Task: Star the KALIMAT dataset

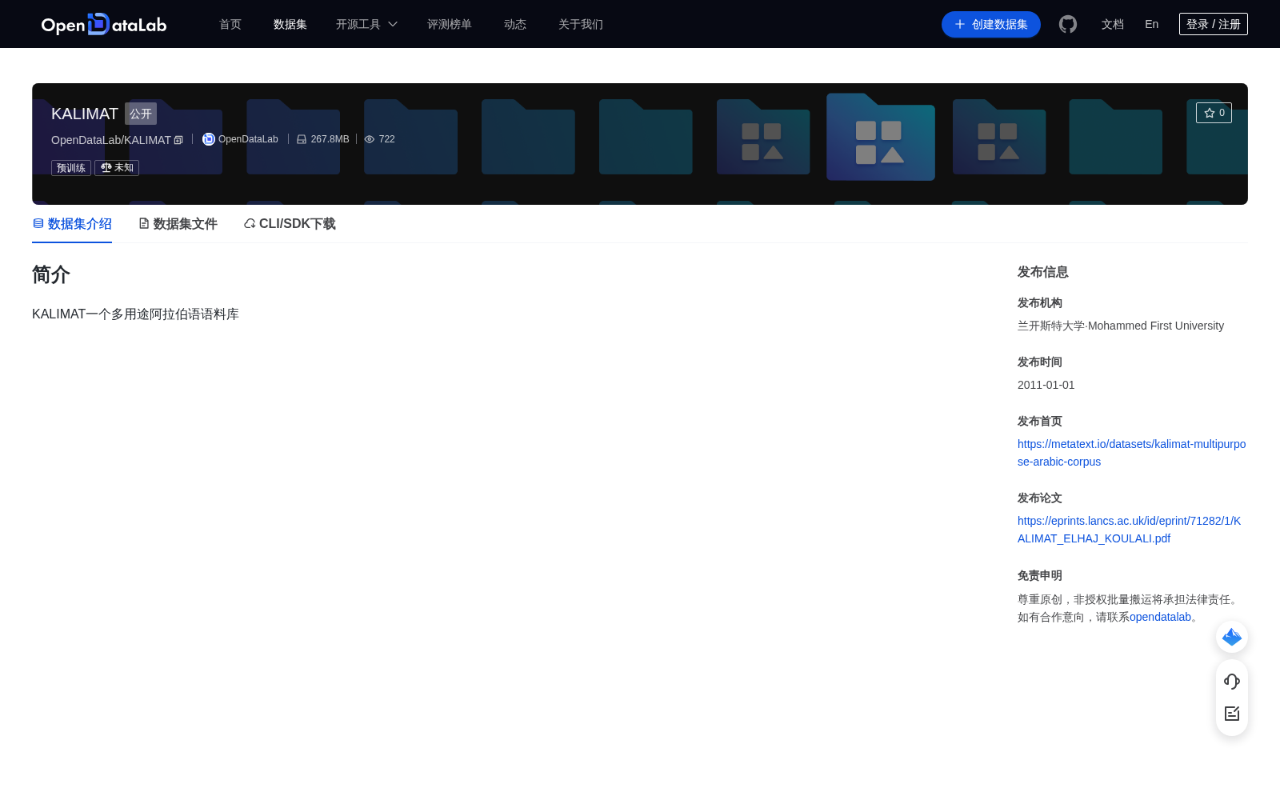Action: pyautogui.click(x=1214, y=113)
